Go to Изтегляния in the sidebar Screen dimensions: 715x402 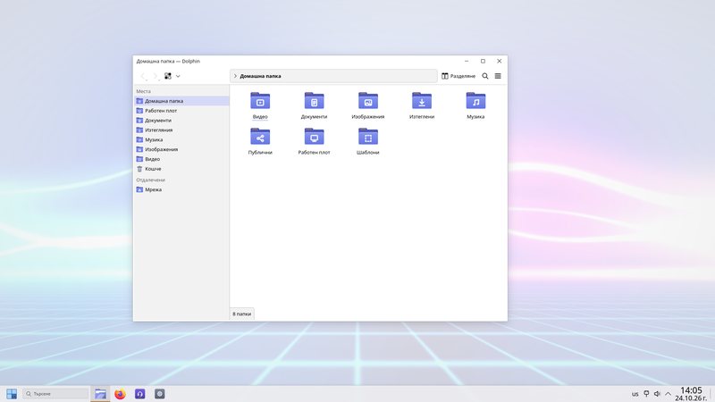[181, 130]
